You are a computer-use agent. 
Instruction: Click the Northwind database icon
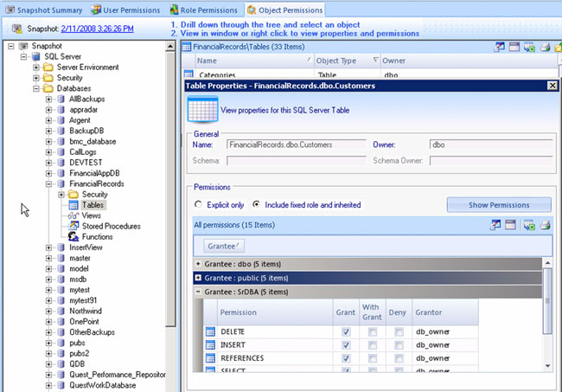pyautogui.click(x=61, y=311)
